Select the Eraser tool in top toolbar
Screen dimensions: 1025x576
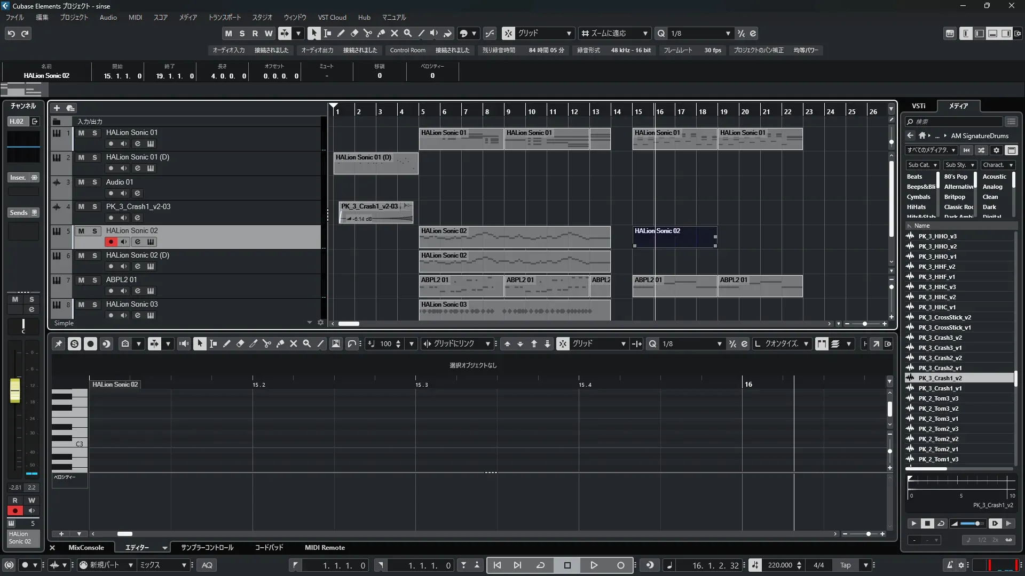(354, 33)
